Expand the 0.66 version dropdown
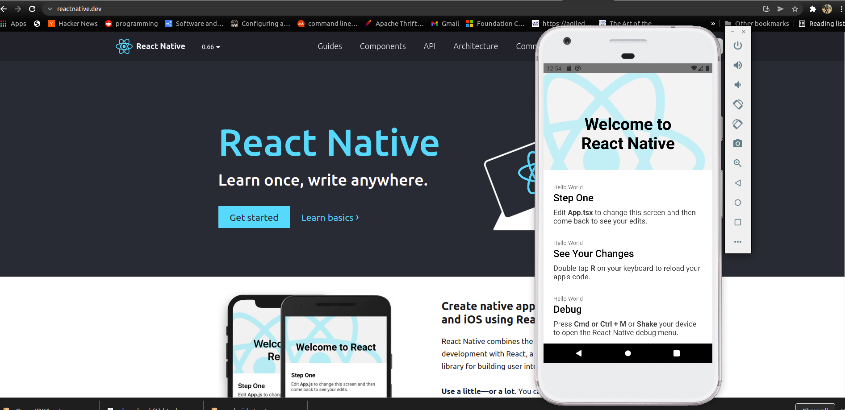This screenshot has height=410, width=845. [x=211, y=47]
